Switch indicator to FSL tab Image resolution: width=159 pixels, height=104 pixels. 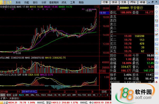tap(38, 95)
